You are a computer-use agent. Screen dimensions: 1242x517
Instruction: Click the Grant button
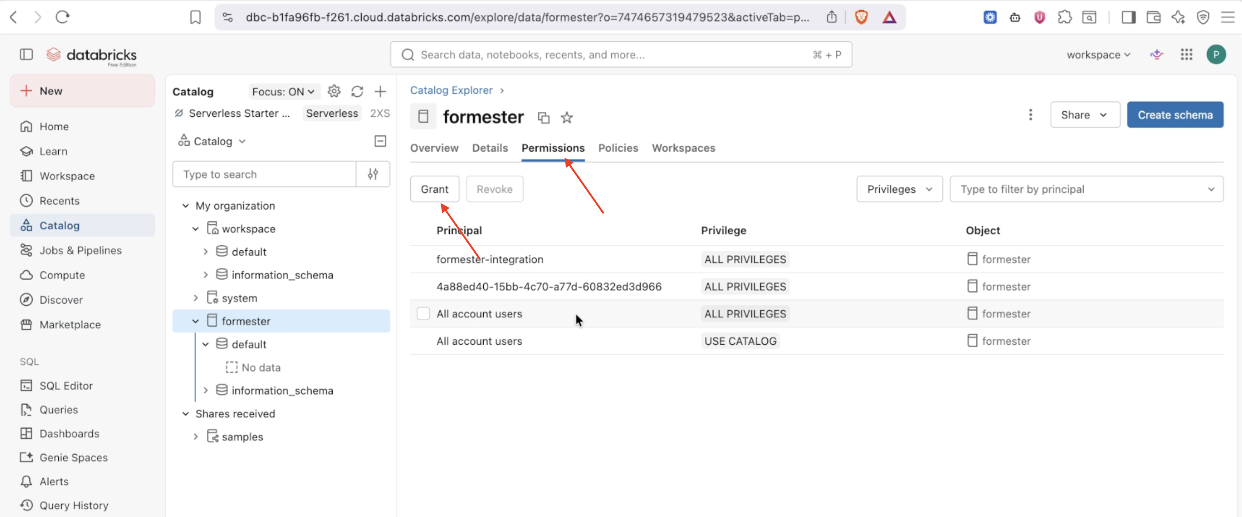click(x=434, y=189)
